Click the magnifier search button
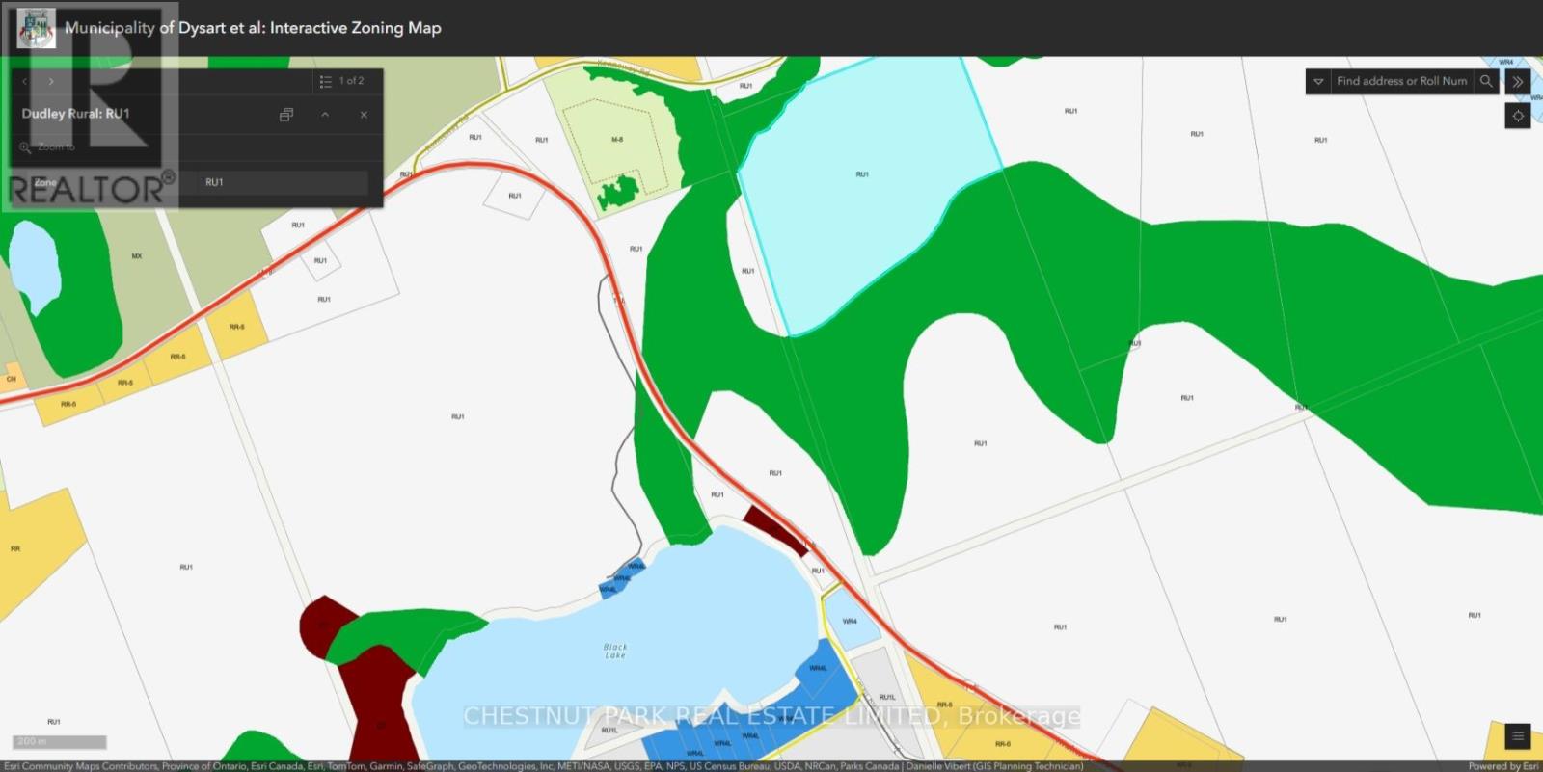1543x772 pixels. coord(1486,82)
